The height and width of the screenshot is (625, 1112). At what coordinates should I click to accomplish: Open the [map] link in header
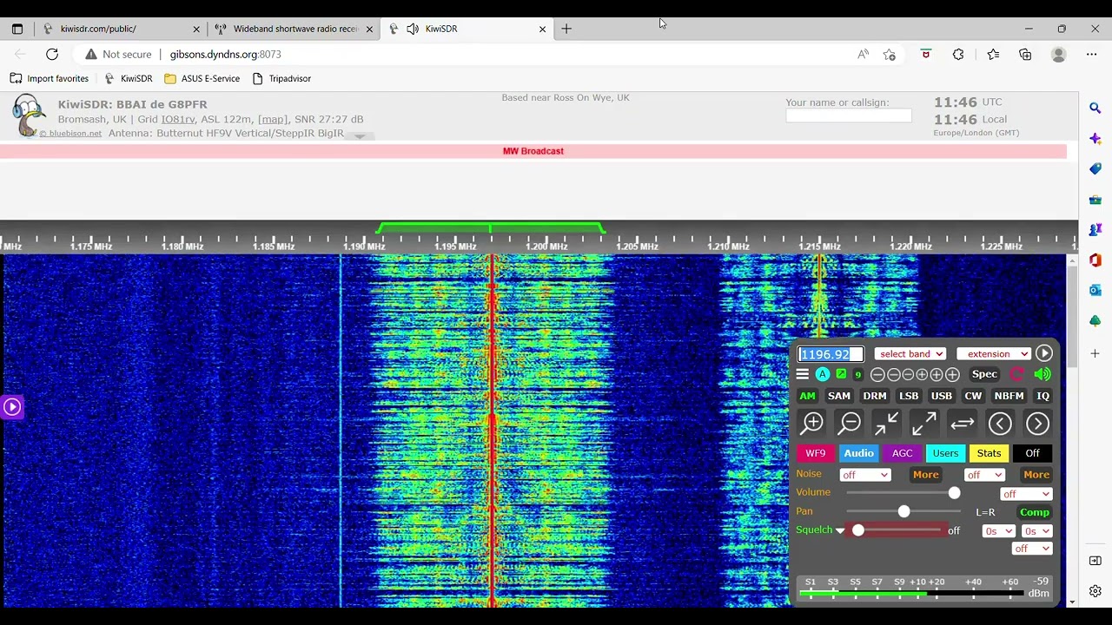pos(272,119)
